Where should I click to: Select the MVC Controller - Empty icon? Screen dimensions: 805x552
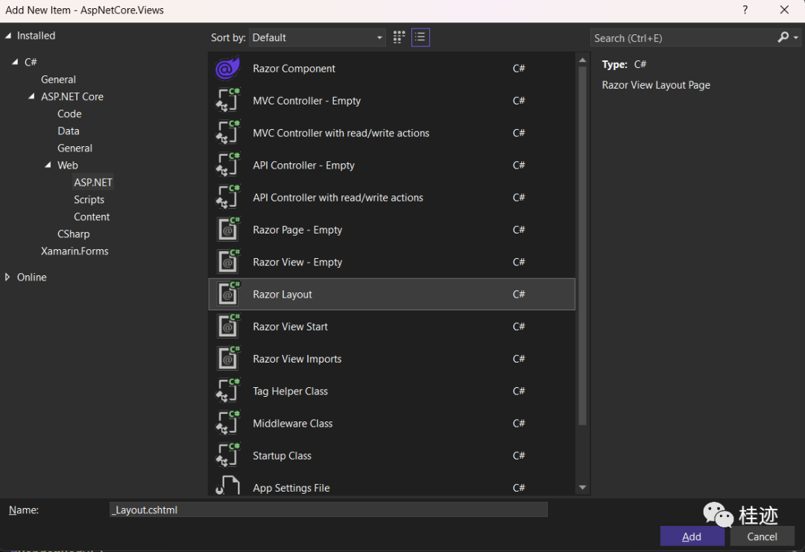tap(228, 101)
